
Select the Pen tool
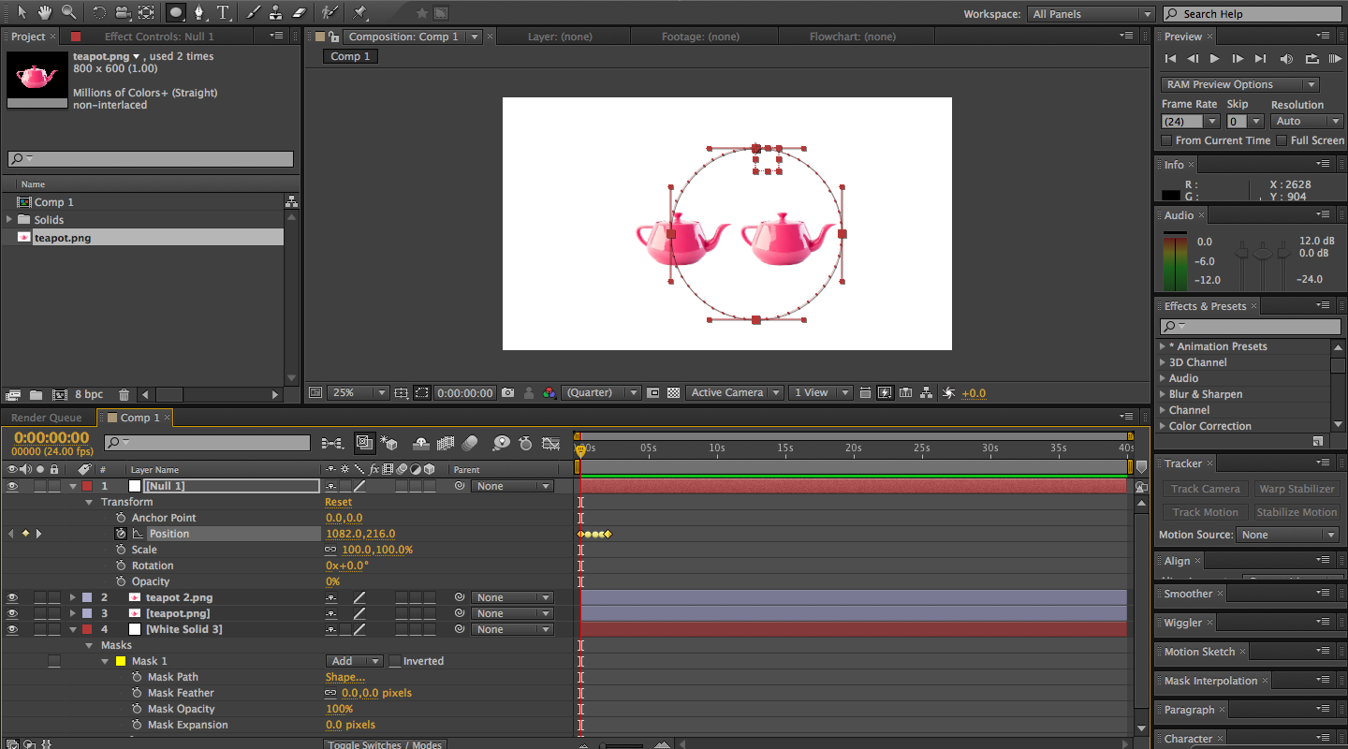(x=198, y=12)
